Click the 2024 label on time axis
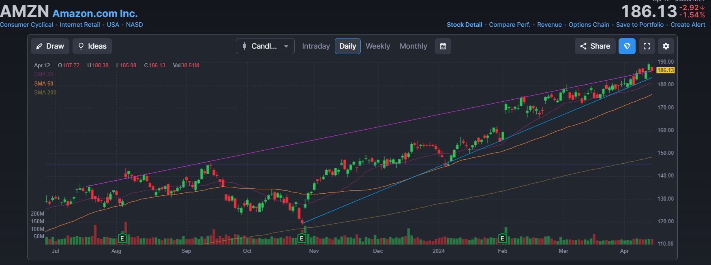Screen dimensions: 711x265 (x=439, y=251)
